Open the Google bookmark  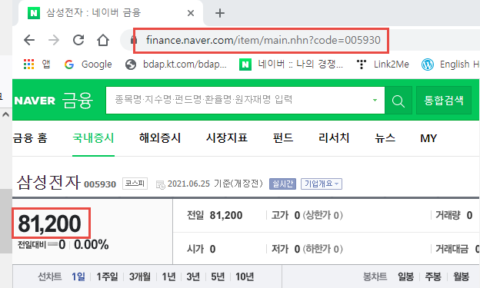click(x=88, y=65)
